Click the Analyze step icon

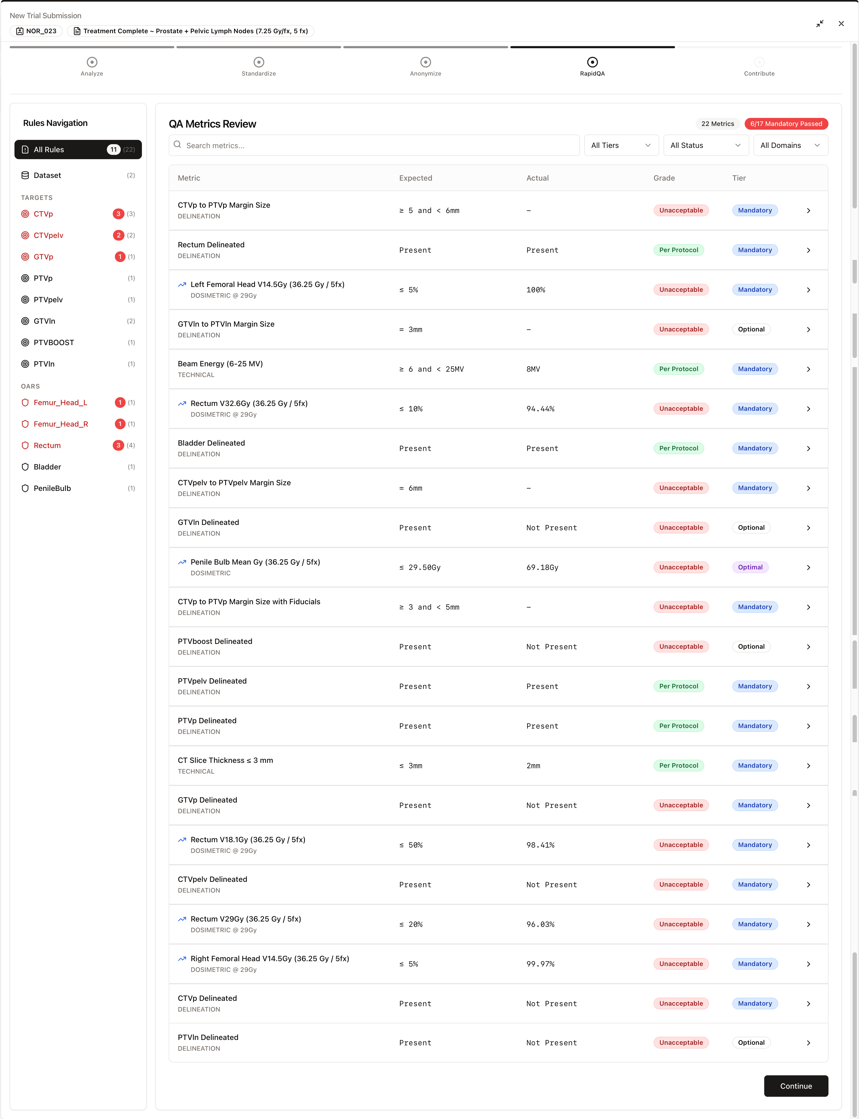pyautogui.click(x=92, y=62)
